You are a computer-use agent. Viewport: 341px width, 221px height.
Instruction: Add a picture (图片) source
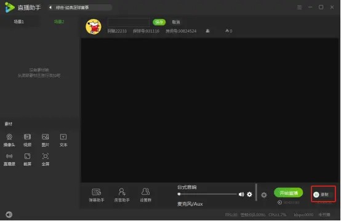click(x=45, y=141)
